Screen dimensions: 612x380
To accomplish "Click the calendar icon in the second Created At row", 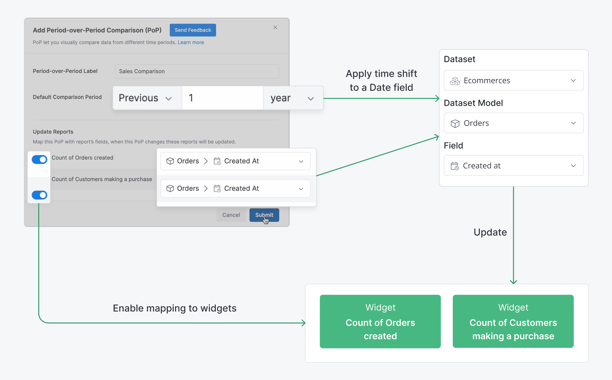I will tap(217, 189).
